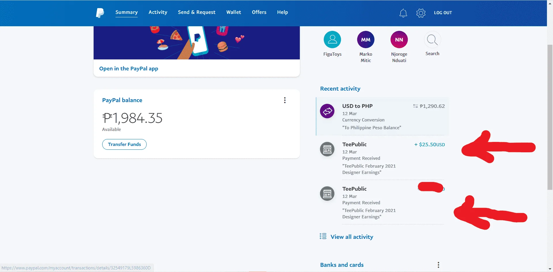Go to the Summary tab
This screenshot has height=272, width=553.
pos(126,12)
